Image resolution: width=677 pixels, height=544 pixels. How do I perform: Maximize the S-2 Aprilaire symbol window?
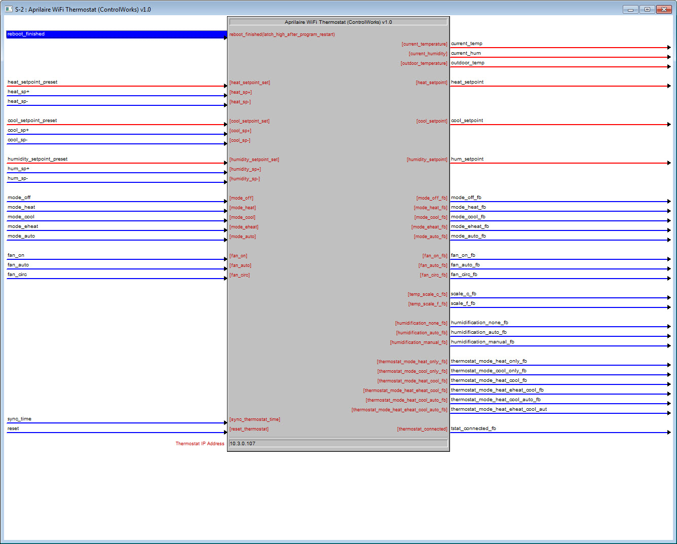pos(647,9)
